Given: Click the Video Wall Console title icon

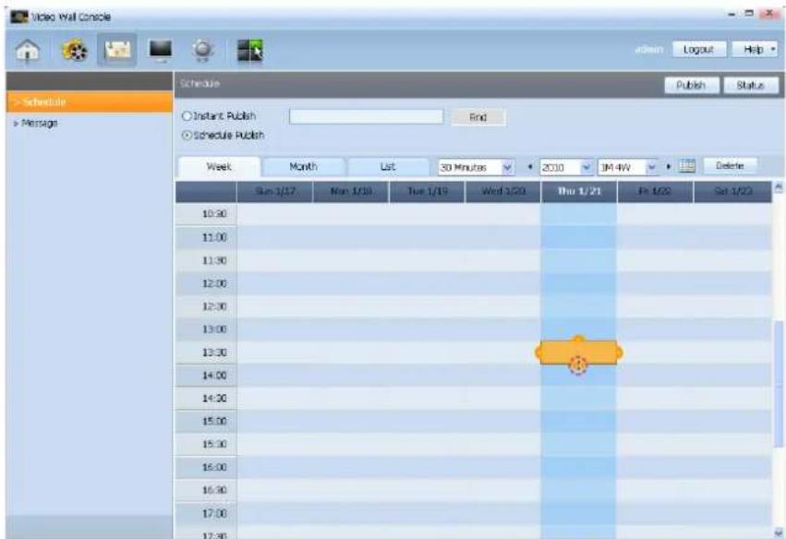Looking at the screenshot, I should [x=19, y=17].
